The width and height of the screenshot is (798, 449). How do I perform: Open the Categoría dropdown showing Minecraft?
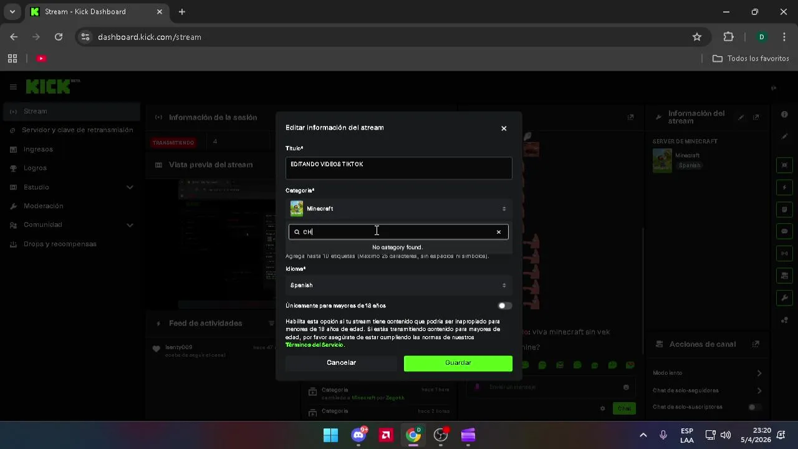[398, 209]
